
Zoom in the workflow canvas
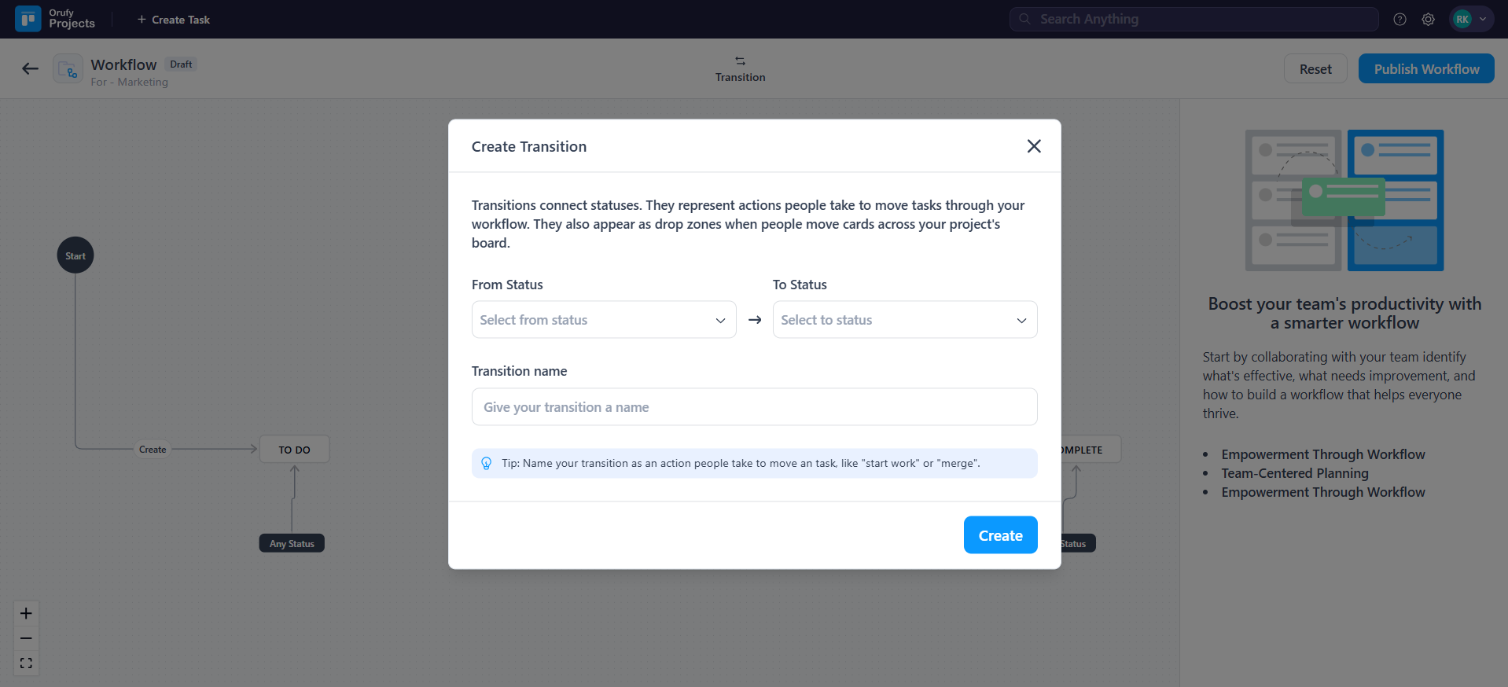click(x=26, y=613)
